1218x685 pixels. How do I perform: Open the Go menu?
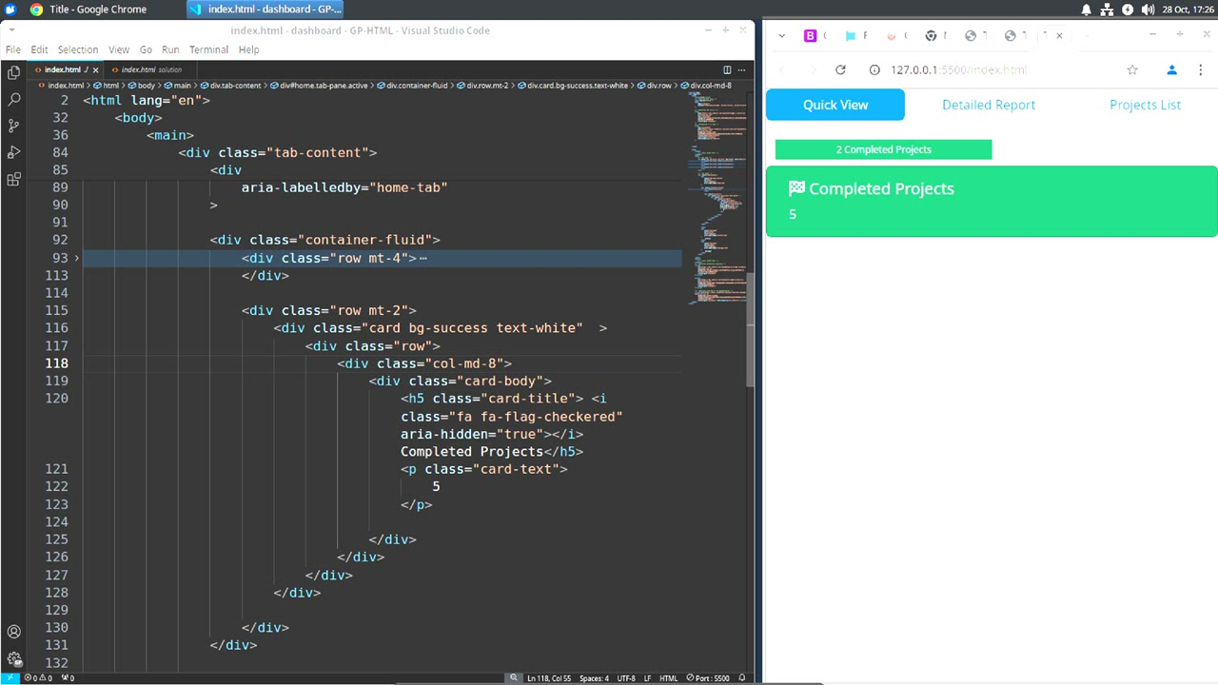coord(146,49)
